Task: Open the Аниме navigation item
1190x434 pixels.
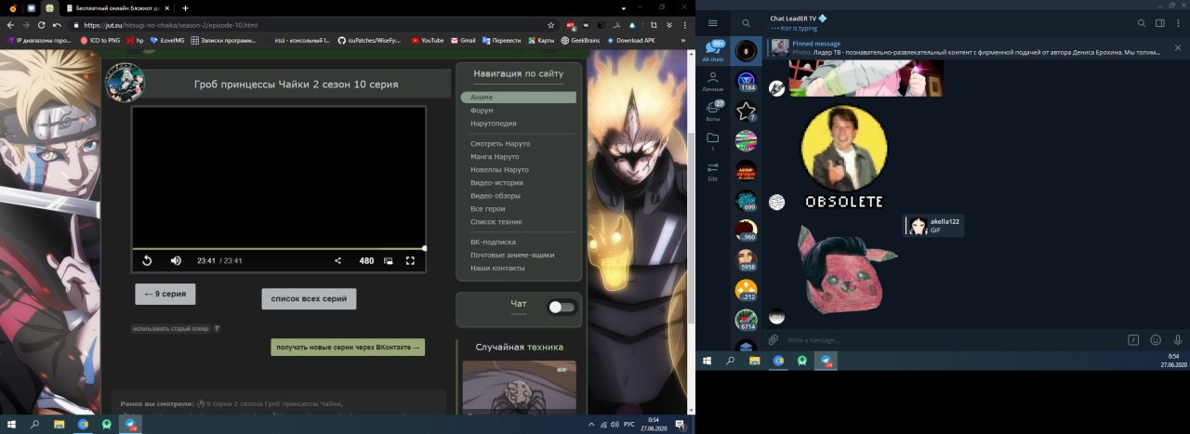Action: (518, 98)
